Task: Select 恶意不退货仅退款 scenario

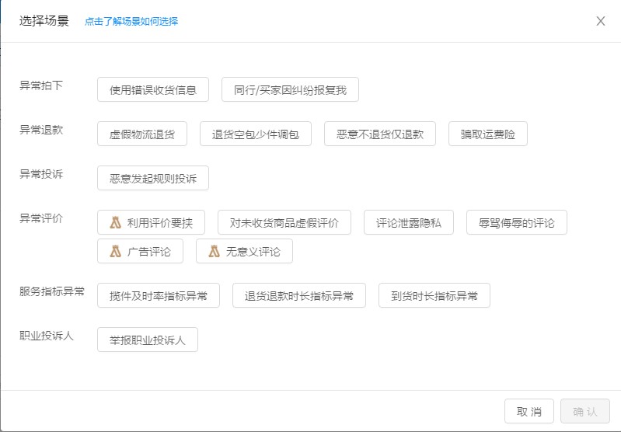Action: pos(380,134)
